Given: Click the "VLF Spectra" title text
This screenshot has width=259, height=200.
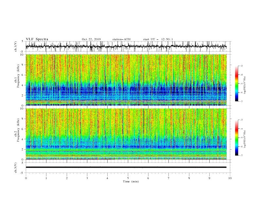Looking at the screenshot, I should click(37, 39).
